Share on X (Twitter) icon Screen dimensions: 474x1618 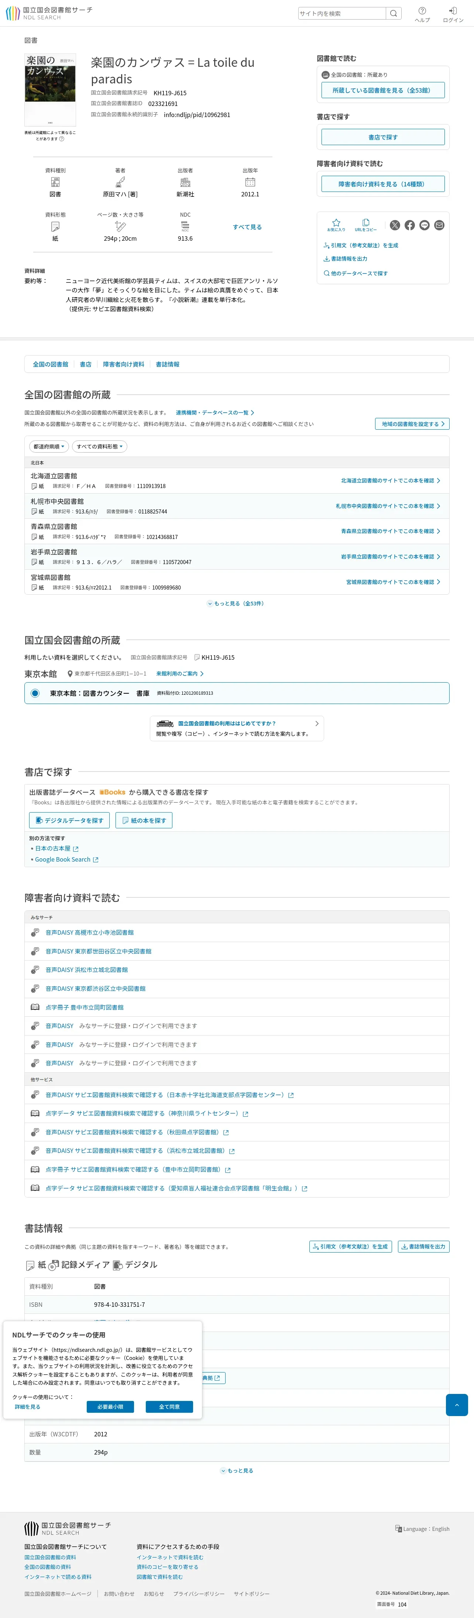(395, 225)
